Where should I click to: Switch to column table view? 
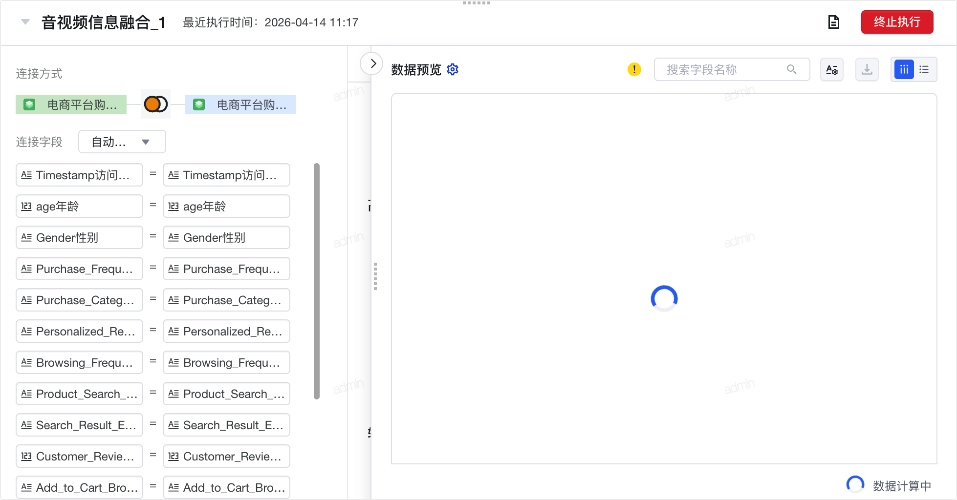pyautogui.click(x=904, y=69)
